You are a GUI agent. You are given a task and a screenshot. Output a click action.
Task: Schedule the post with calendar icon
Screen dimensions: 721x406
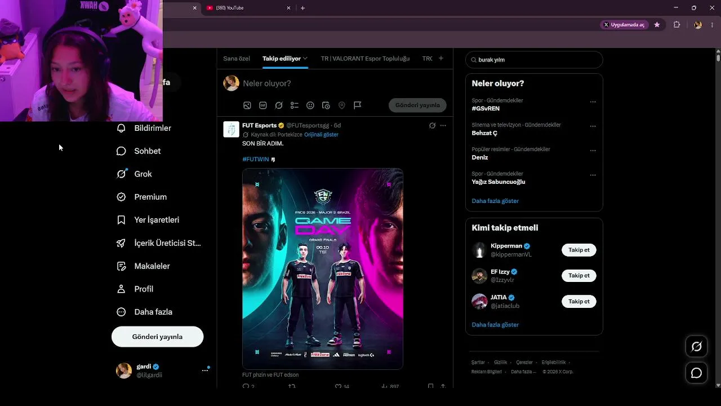pyautogui.click(x=326, y=105)
